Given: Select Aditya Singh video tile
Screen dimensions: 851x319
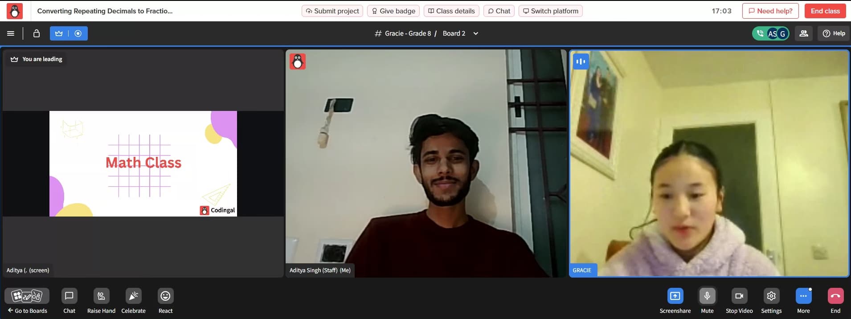Looking at the screenshot, I should click(426, 163).
